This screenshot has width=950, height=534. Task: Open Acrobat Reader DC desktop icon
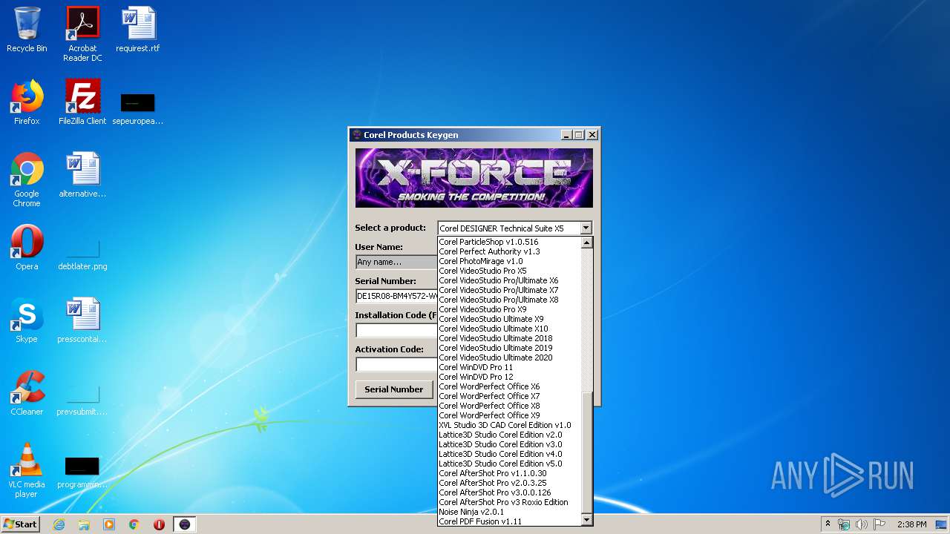[x=82, y=34]
